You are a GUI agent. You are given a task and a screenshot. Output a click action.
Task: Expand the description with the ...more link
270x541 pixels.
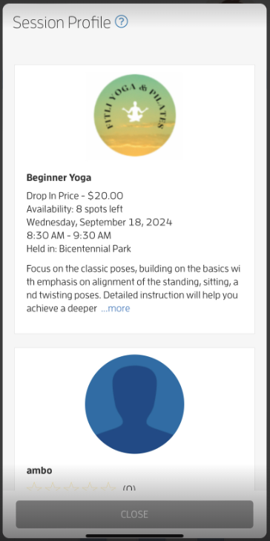pos(116,309)
